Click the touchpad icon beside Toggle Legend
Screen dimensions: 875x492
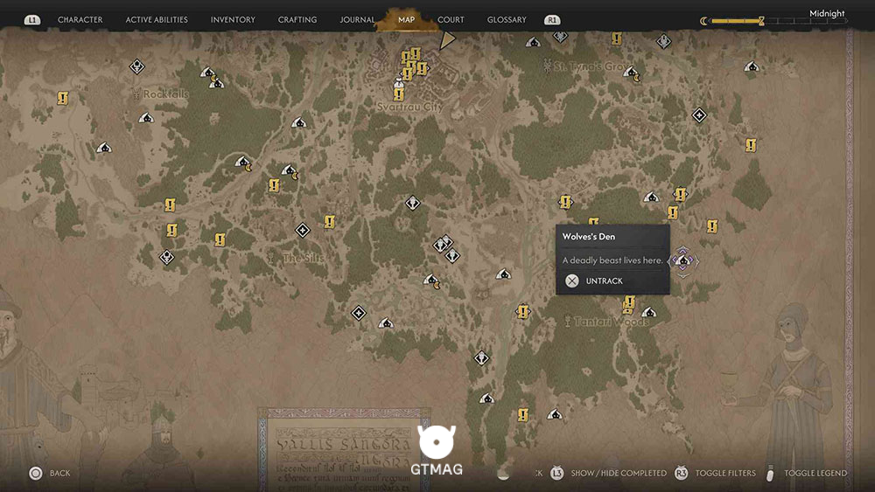[x=771, y=473]
